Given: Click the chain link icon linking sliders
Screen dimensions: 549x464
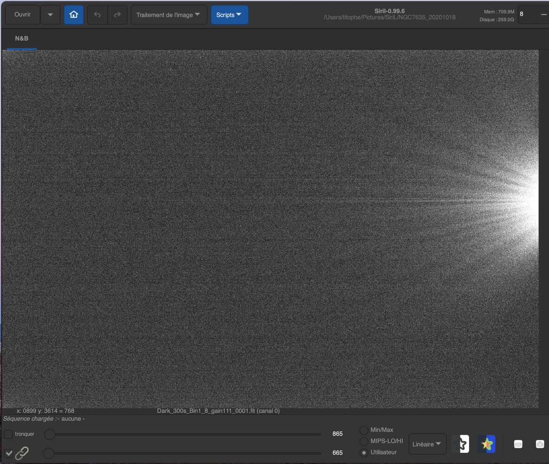Looking at the screenshot, I should [21, 453].
